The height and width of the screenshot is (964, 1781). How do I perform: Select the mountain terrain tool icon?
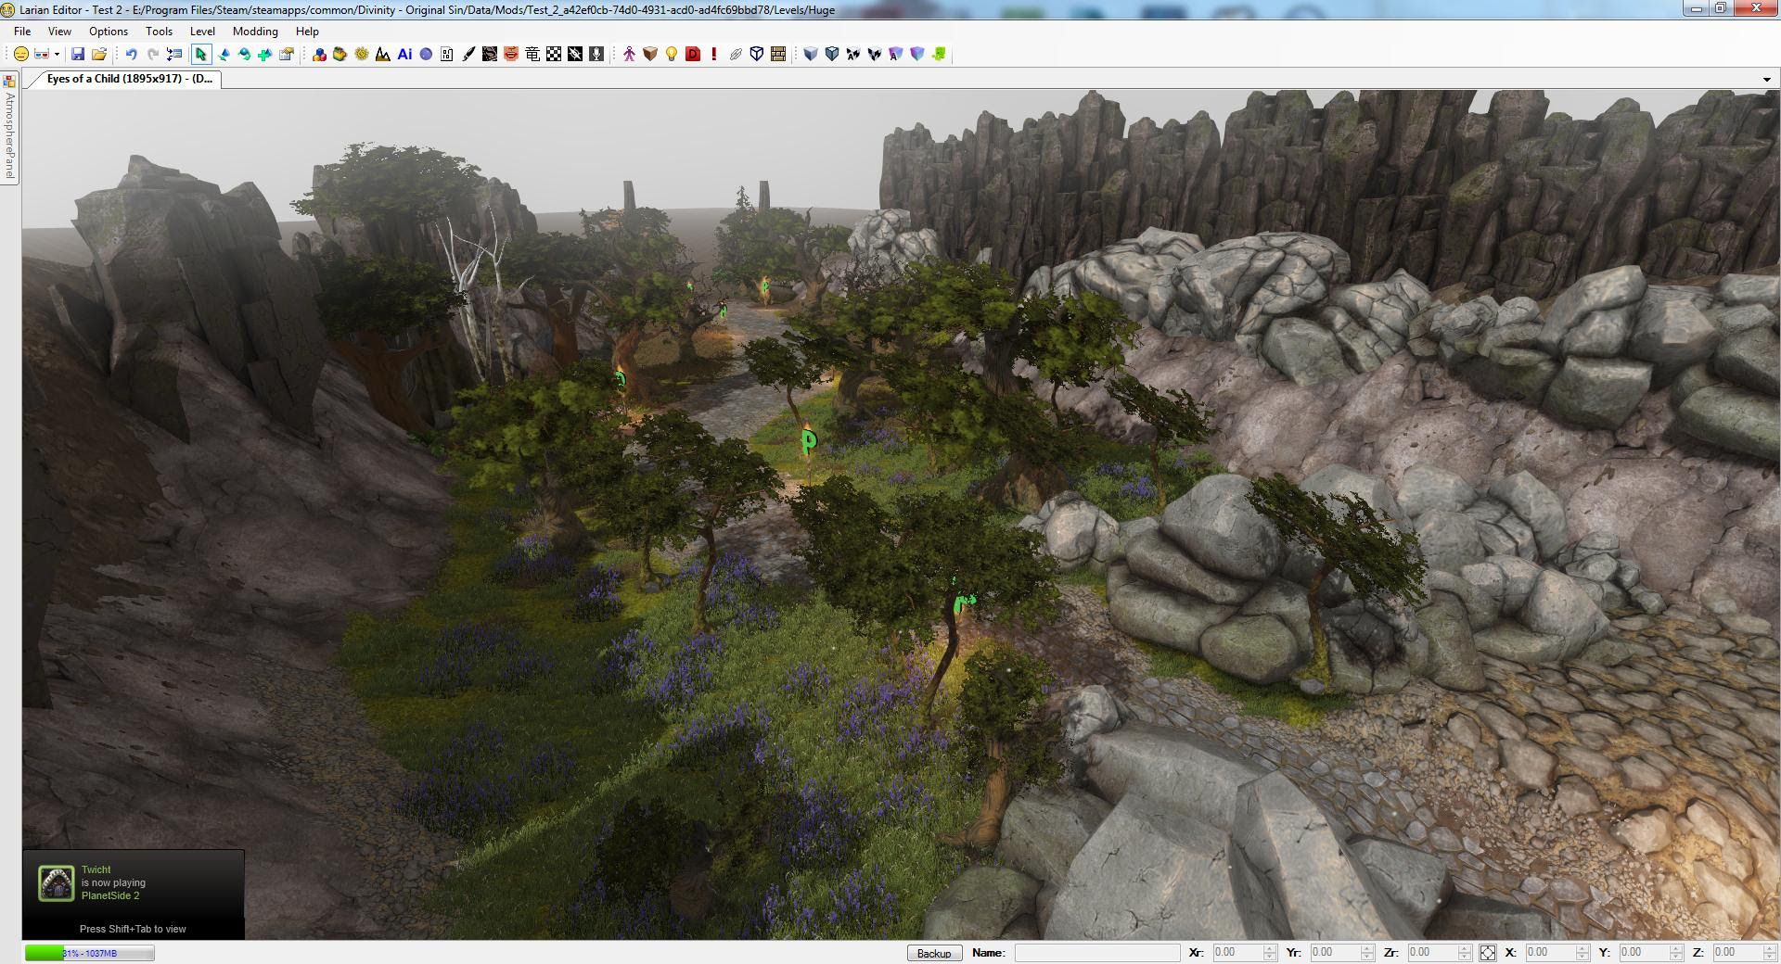tap(383, 55)
